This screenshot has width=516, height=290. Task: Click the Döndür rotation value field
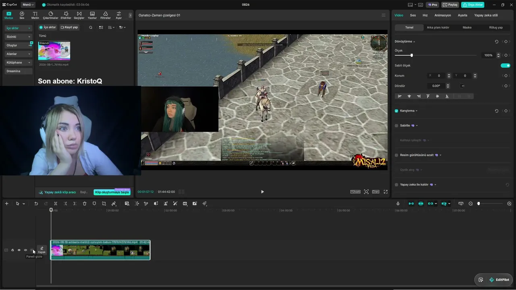(437, 86)
